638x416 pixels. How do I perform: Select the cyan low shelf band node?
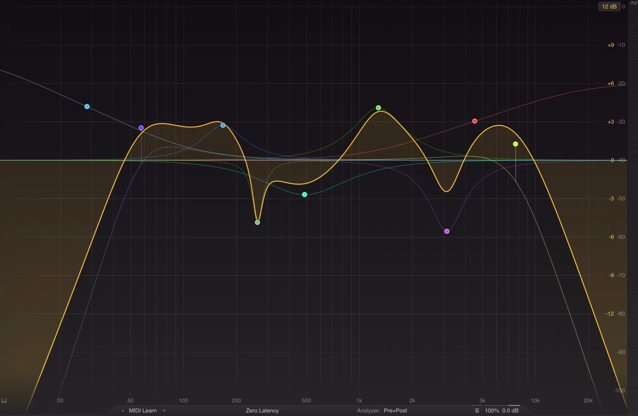[87, 107]
